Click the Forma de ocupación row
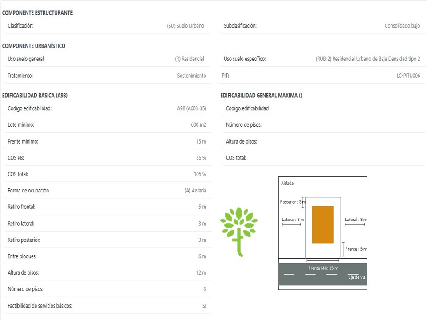Screen dimensions: 427x320 click(107, 191)
